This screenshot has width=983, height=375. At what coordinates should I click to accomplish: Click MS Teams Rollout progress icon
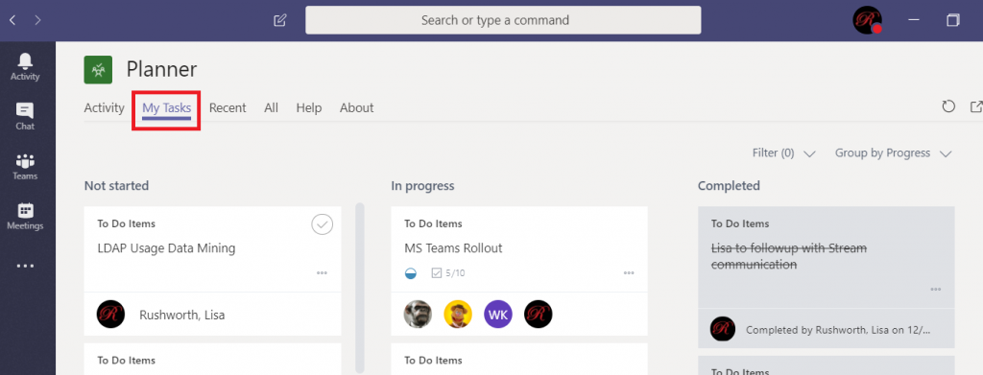(411, 273)
